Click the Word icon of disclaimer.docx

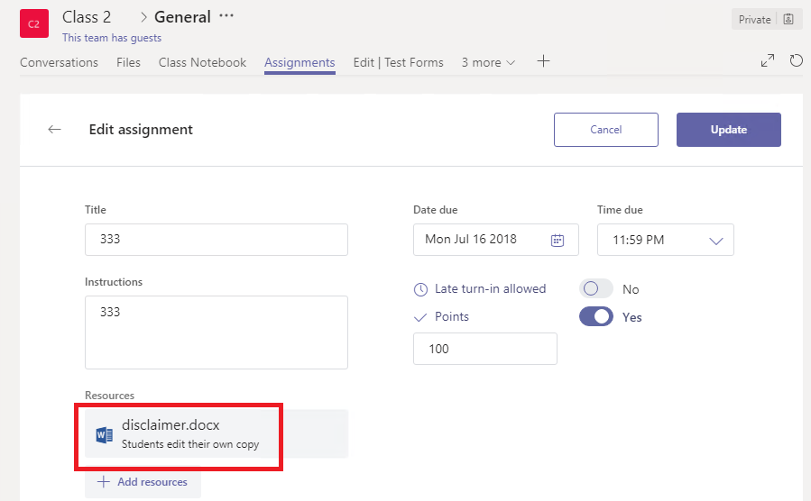[105, 435]
